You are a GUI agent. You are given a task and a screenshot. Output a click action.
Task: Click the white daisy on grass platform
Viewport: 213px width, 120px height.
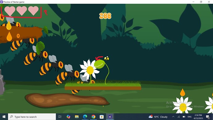tap(90, 70)
